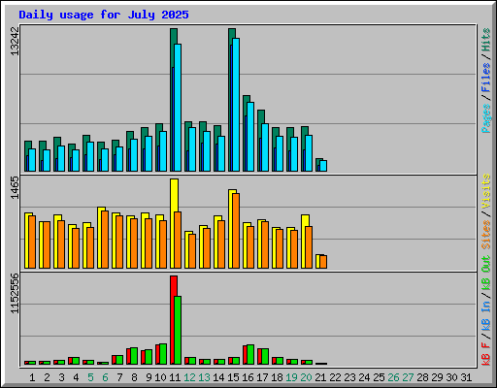
Task: Click day 28 on the x-axis
Action: (x=422, y=377)
